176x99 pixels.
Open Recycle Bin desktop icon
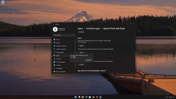click(x=3, y=3)
